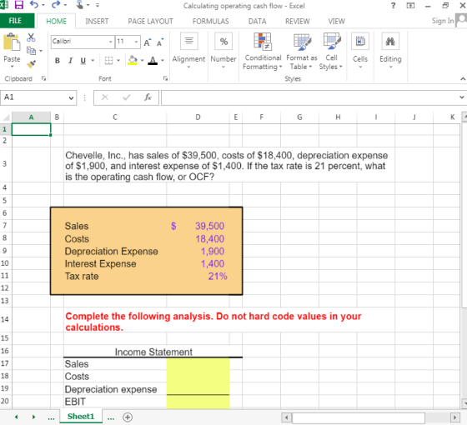Select row 7 header

click(4, 226)
